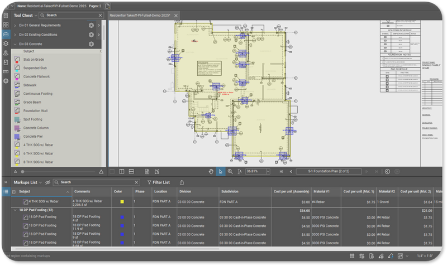Open the Studio user panel icon in sidebar
Screen dimensions: 447x266
click(6, 53)
